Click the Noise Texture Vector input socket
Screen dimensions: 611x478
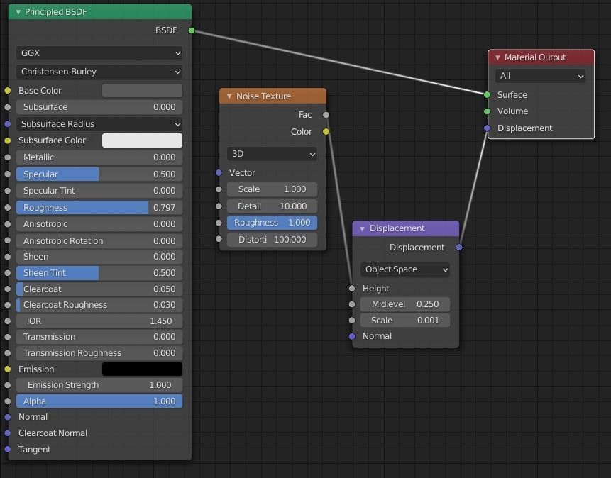pos(219,172)
